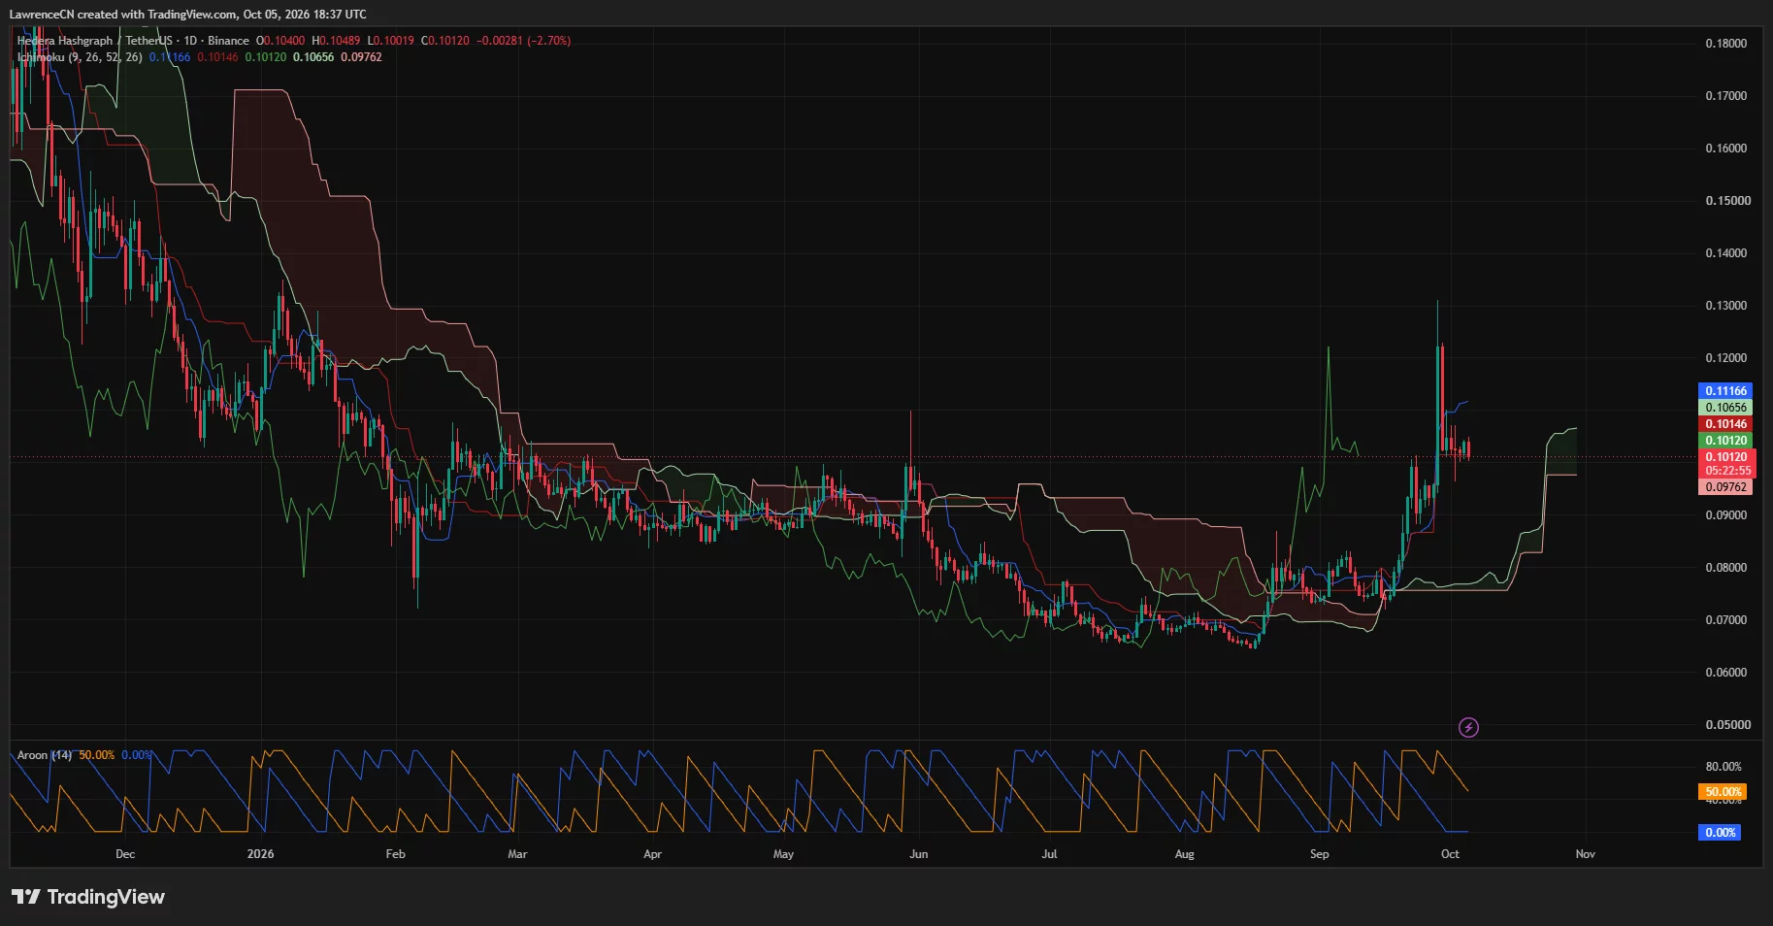Click the Dec label on the time axis
This screenshot has height=926, width=1773.
point(125,854)
